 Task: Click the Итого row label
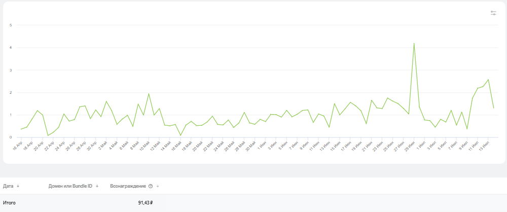pos(9,203)
